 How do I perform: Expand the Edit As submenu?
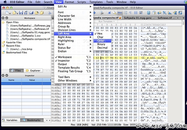pos(74,7)
